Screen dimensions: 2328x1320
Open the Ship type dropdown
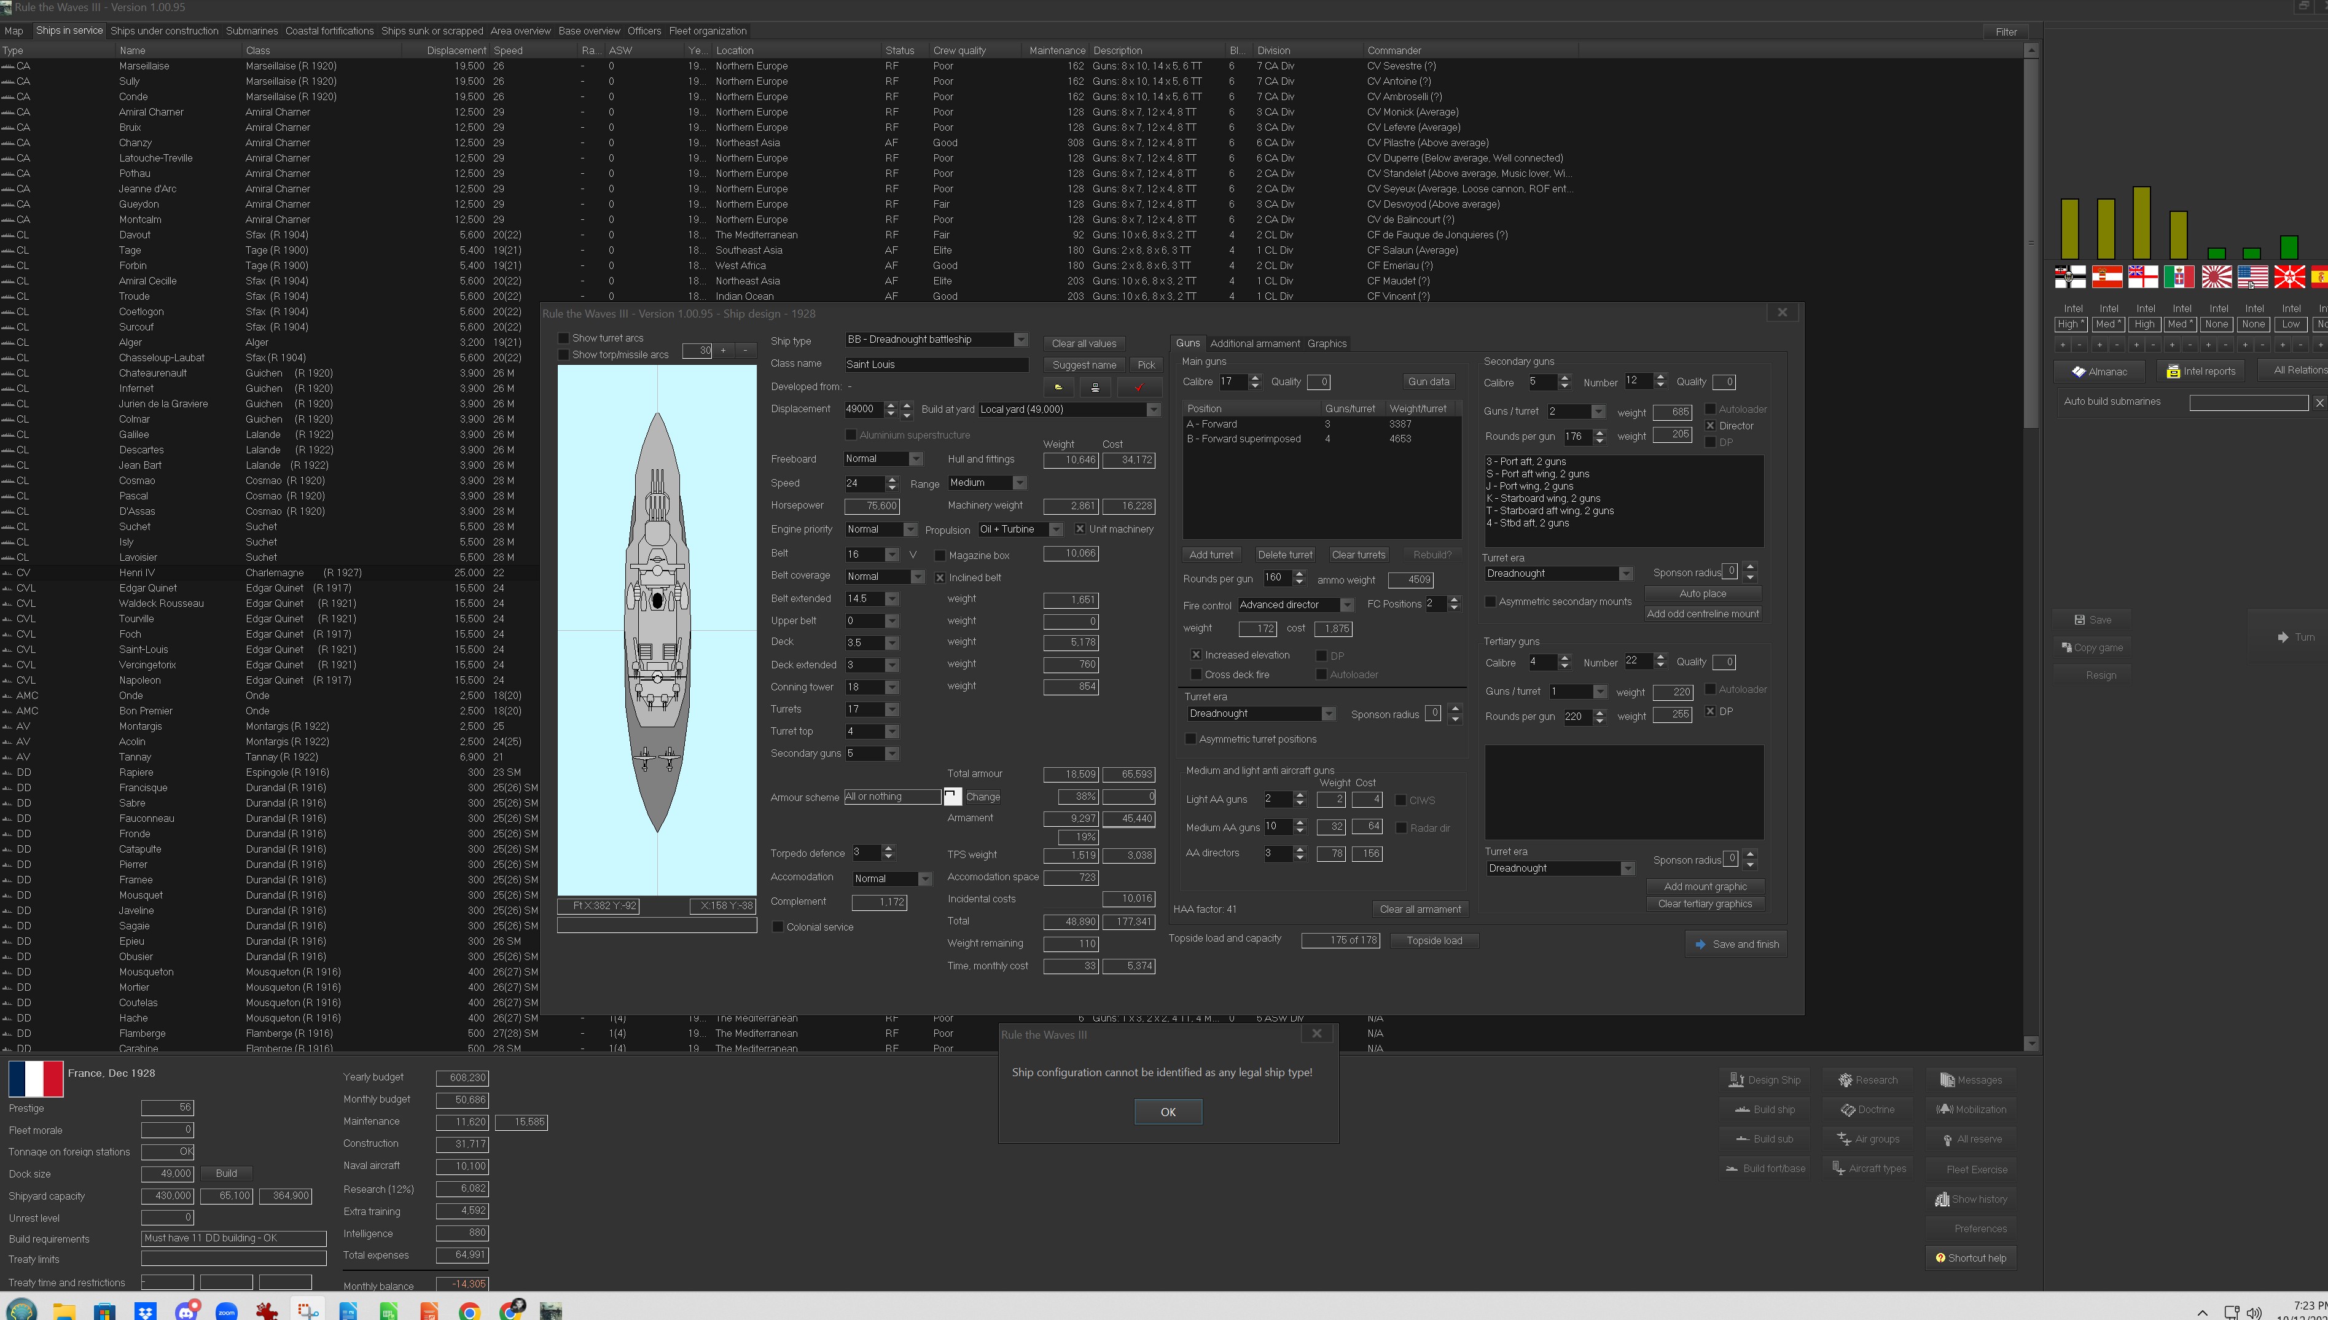pos(1021,340)
